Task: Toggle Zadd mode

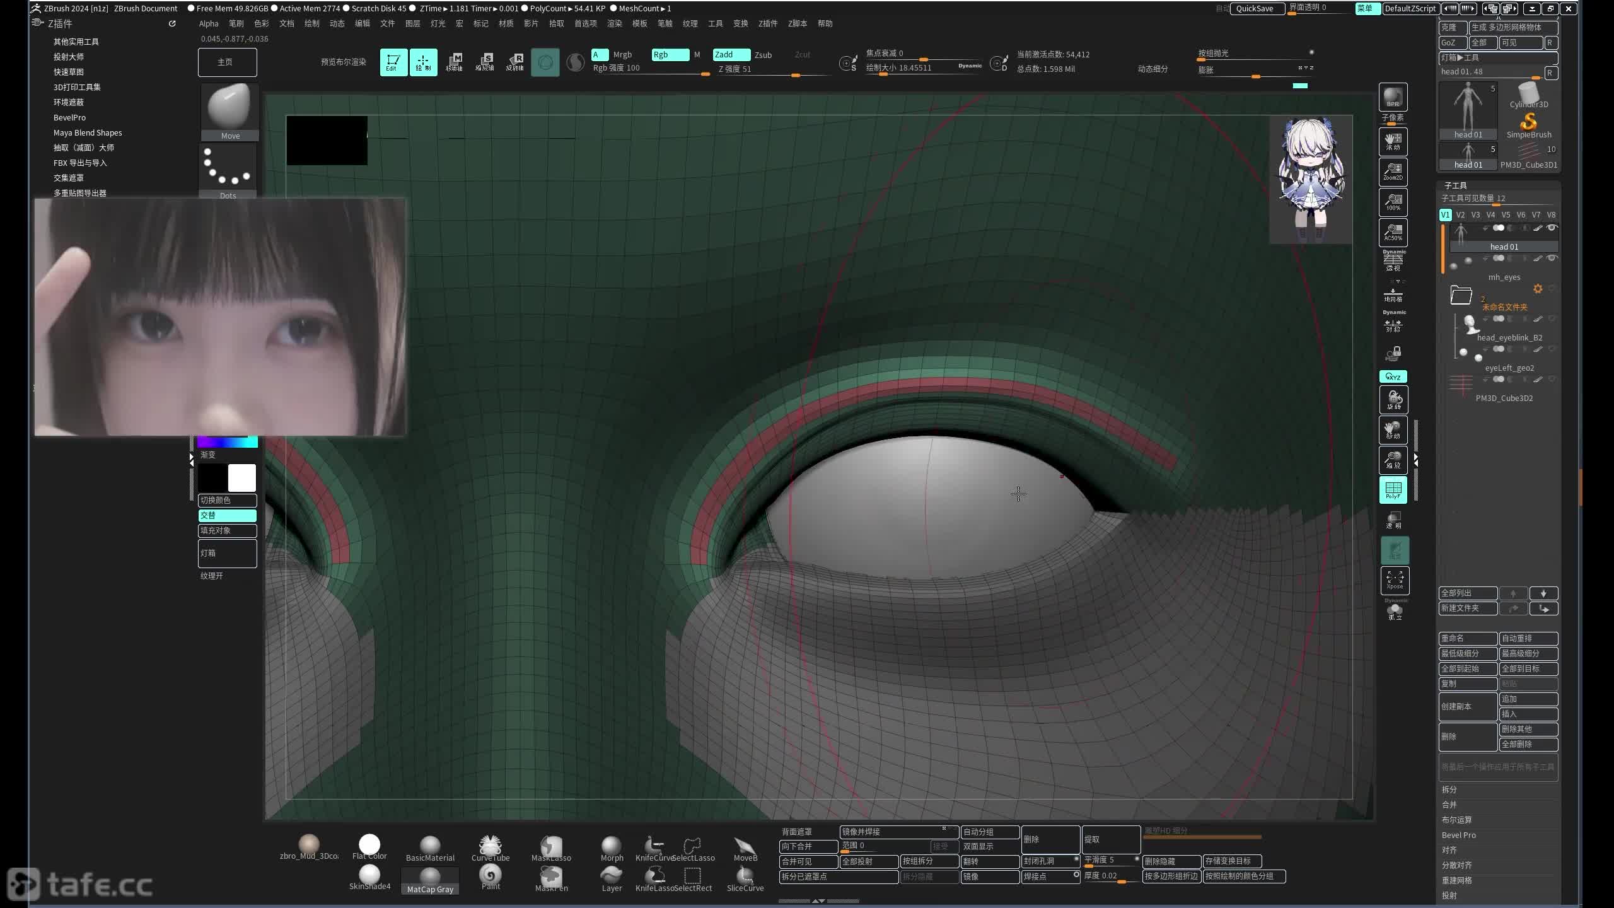Action: pyautogui.click(x=731, y=55)
